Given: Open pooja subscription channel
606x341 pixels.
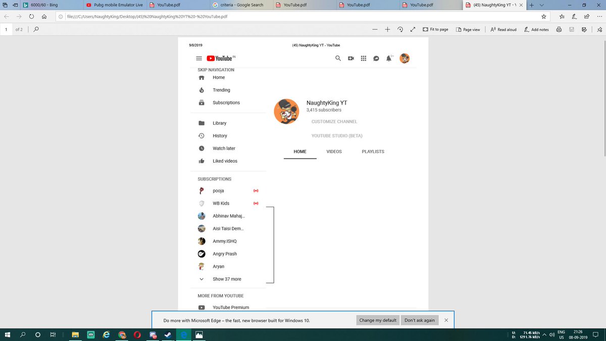Looking at the screenshot, I should coord(218,191).
